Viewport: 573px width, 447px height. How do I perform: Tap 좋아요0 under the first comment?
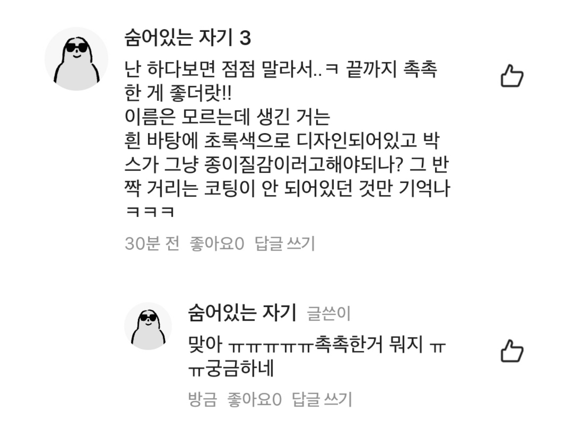click(217, 243)
